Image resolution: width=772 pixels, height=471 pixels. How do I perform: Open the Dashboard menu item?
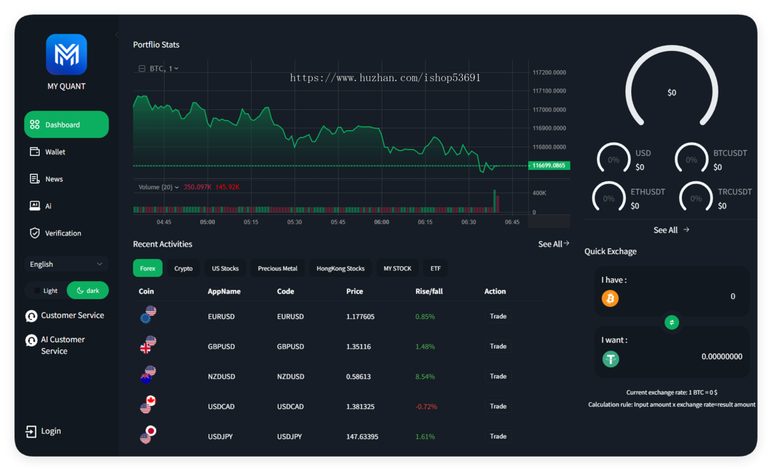point(66,125)
